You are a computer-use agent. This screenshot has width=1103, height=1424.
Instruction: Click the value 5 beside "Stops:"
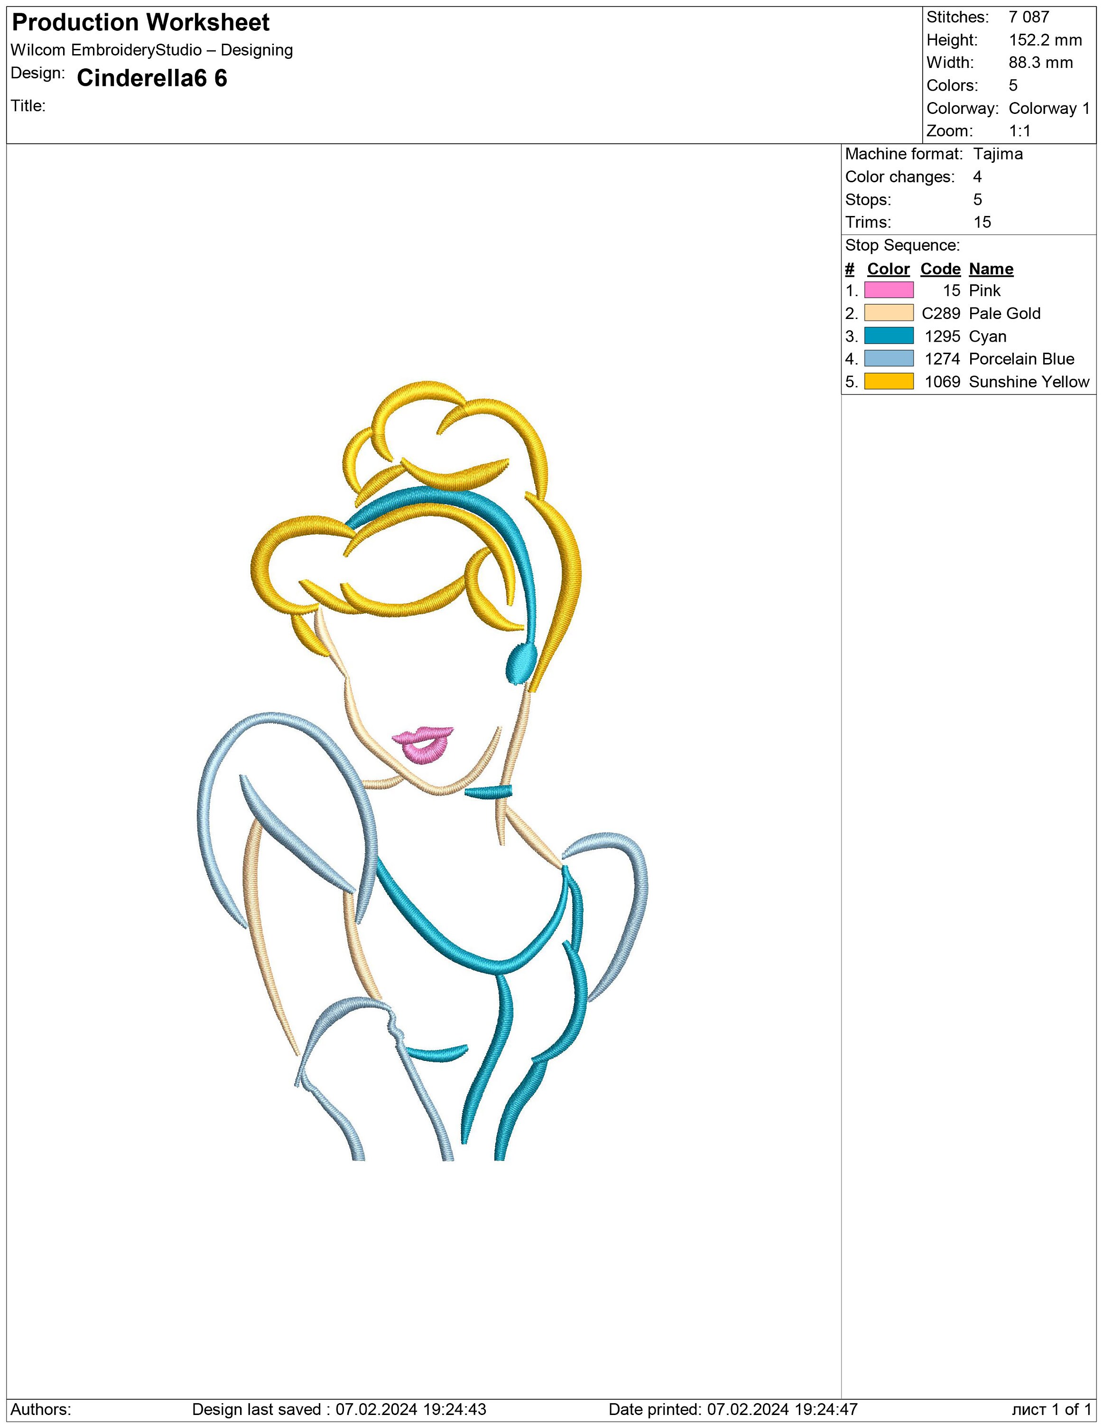point(977,200)
